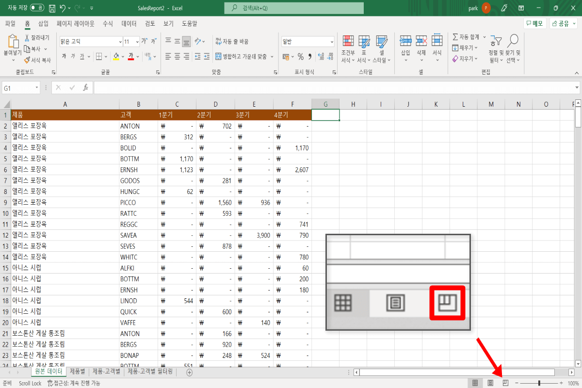Click the Save icon in title bar
This screenshot has width=582, height=388.
51,8
